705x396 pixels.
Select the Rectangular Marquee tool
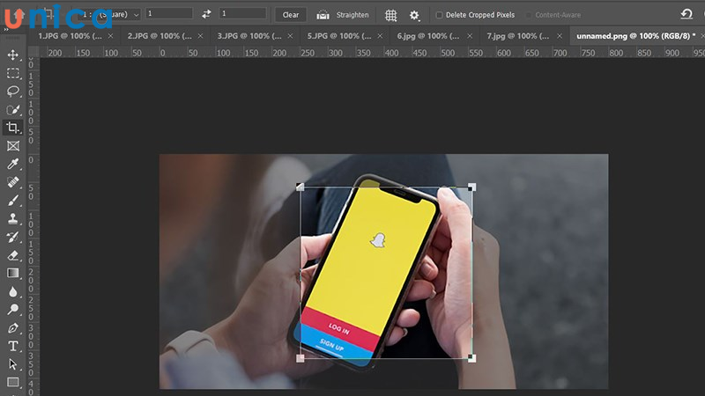[x=13, y=73]
